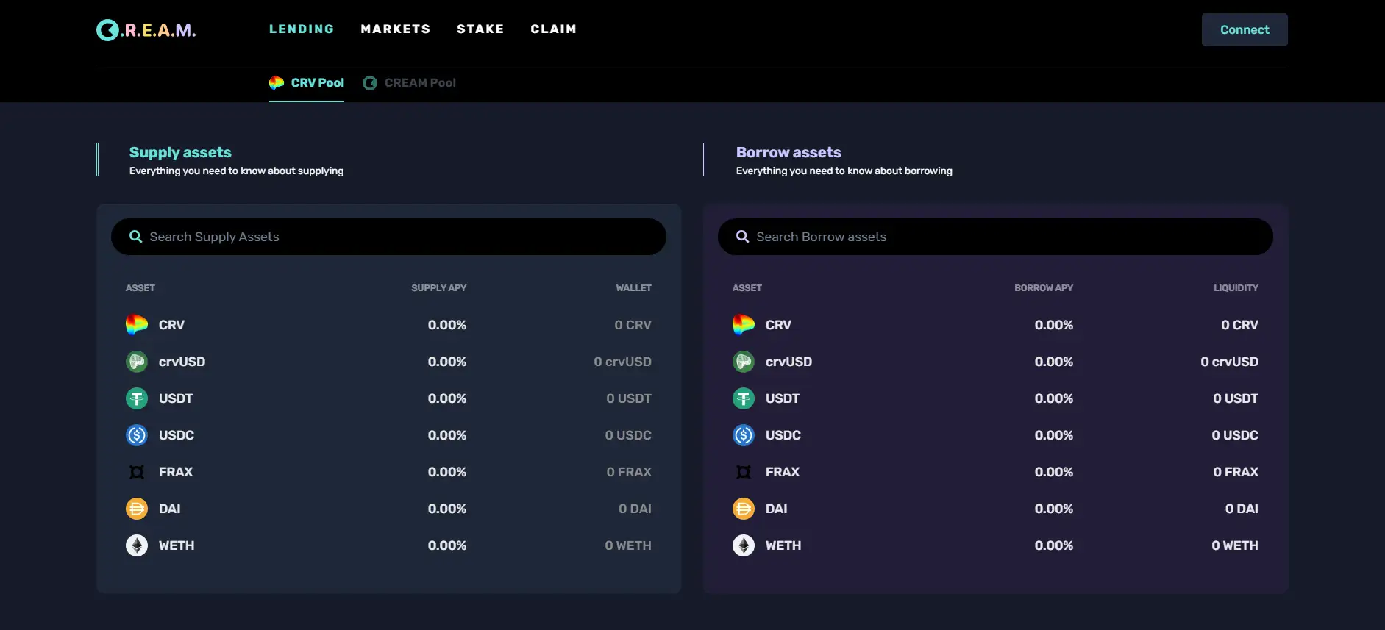Focus the Search Borrow assets field

[x=1004, y=237]
